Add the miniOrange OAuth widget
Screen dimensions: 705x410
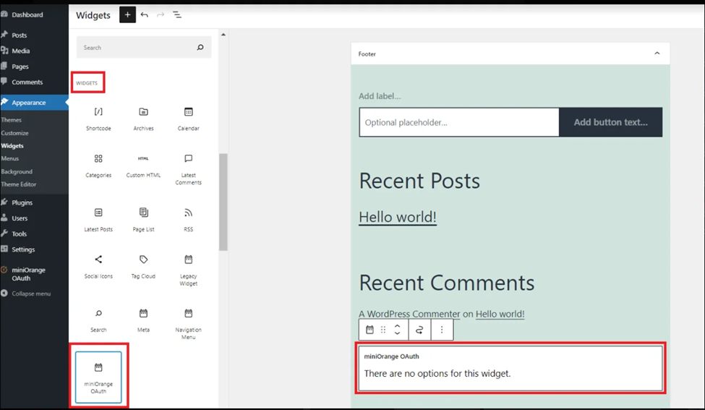coord(98,377)
